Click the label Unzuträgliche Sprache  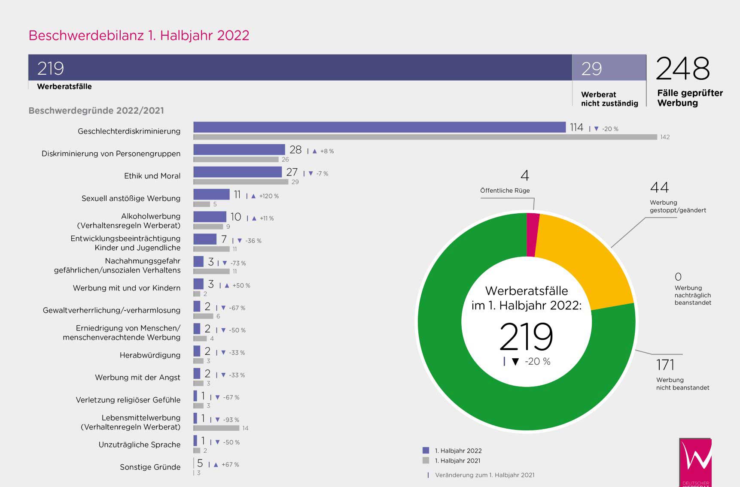pyautogui.click(x=140, y=445)
